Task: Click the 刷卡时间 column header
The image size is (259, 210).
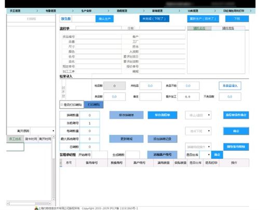Action: coord(31,139)
